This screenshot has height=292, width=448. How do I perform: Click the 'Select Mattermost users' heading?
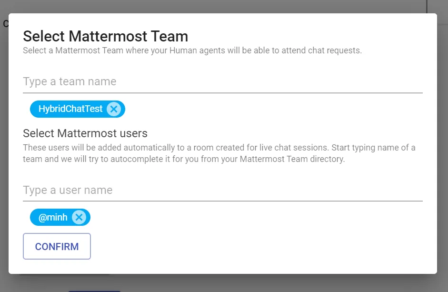click(85, 133)
